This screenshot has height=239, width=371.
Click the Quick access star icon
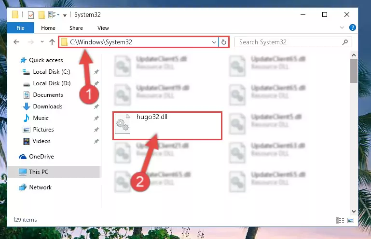pyautogui.click(x=23, y=60)
